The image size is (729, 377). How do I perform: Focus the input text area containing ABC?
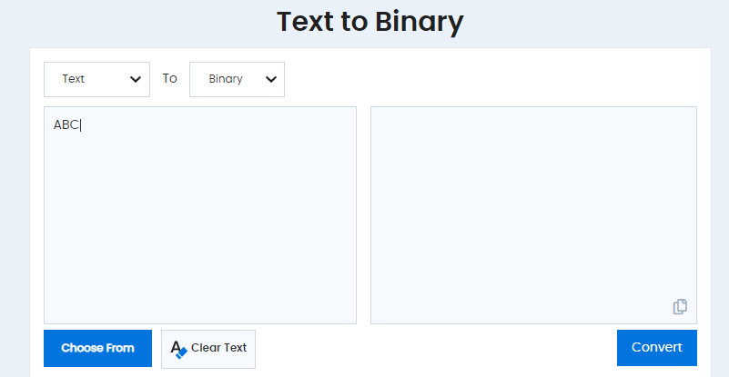[x=200, y=215]
